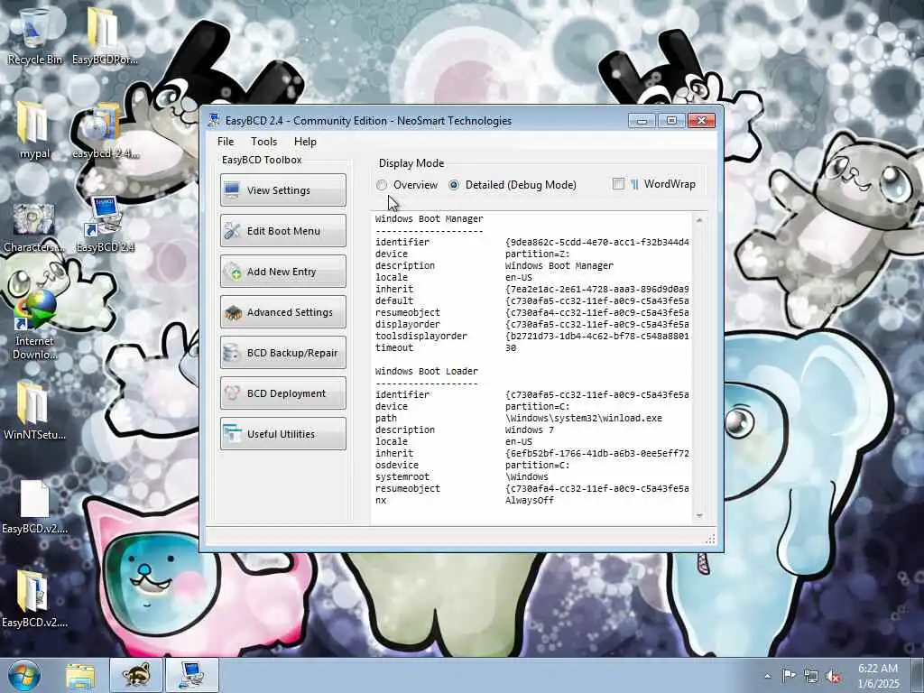Select the mypal folder icon
924x693 pixels.
click(34, 130)
